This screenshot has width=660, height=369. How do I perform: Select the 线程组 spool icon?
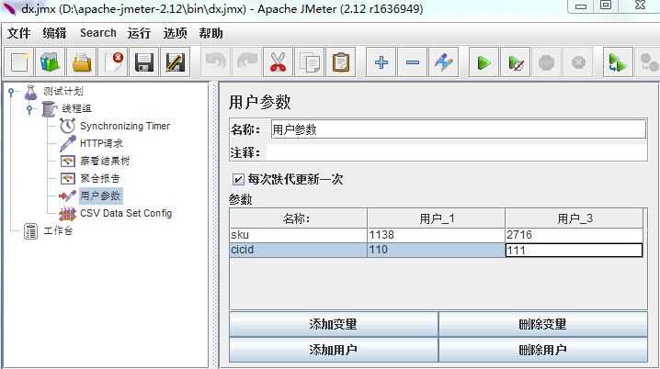click(49, 109)
